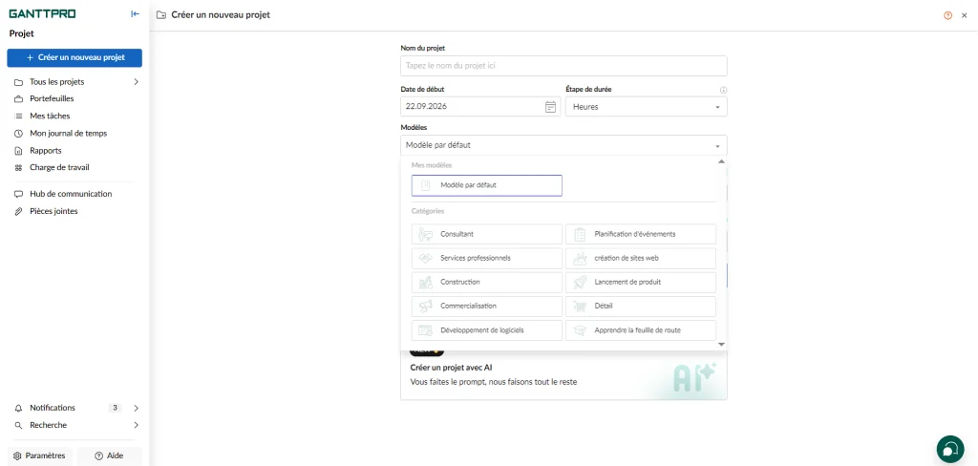Choose the Consultant template
The height and width of the screenshot is (466, 978).
487,235
